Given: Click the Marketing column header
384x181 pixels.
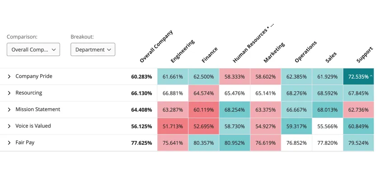Looking at the screenshot, I should [x=274, y=52].
